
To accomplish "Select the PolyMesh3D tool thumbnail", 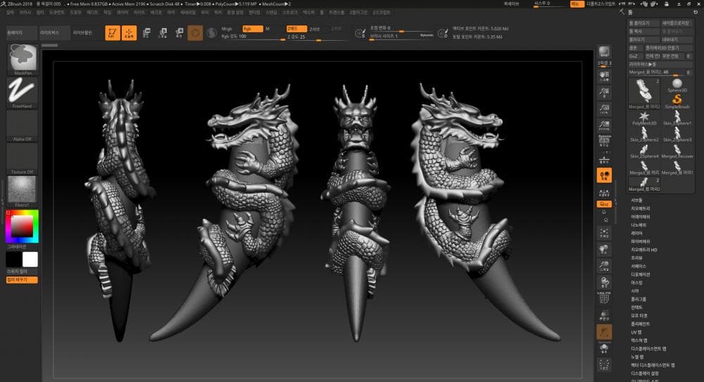I will [644, 119].
